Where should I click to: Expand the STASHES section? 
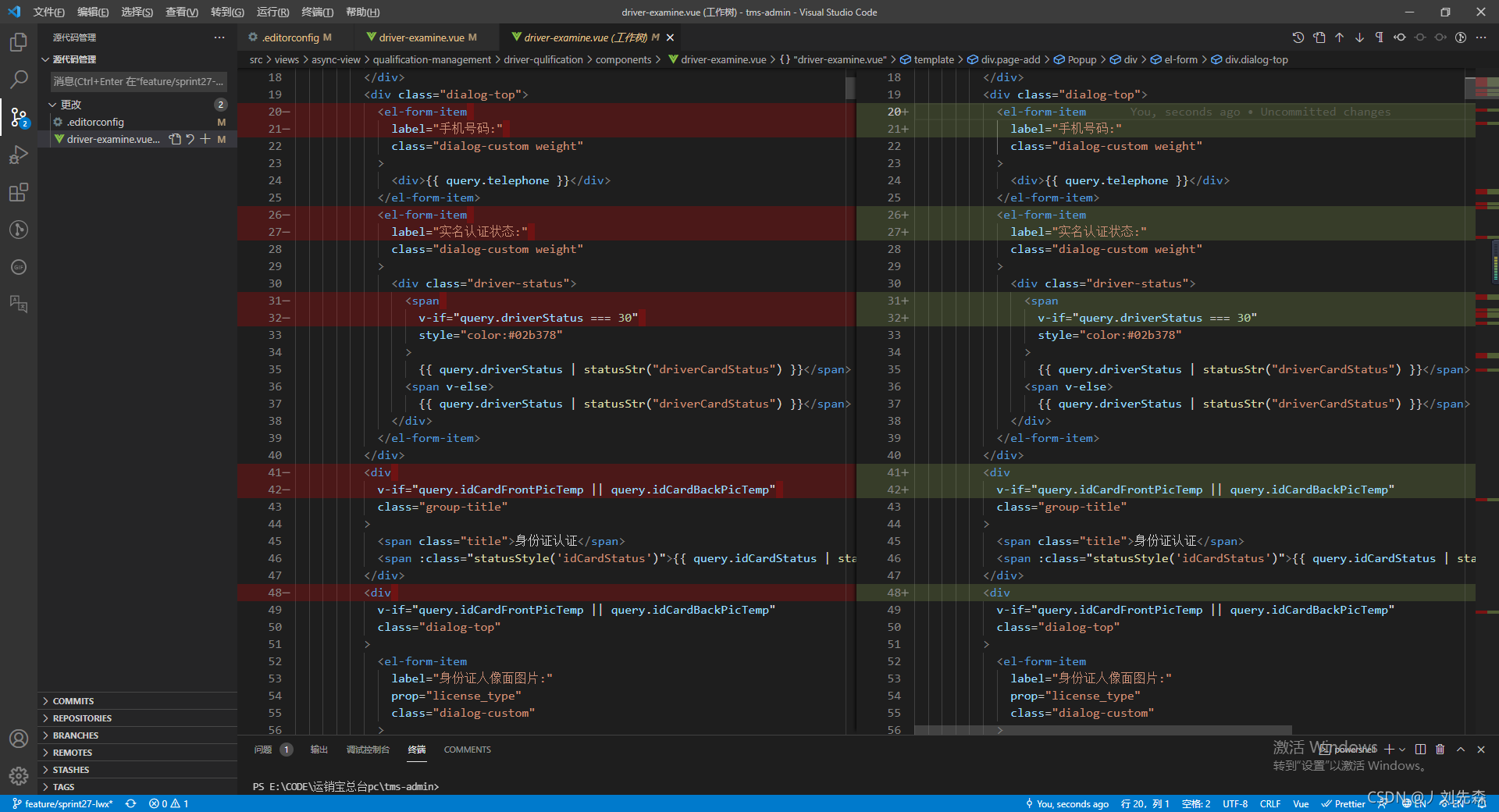(137, 770)
